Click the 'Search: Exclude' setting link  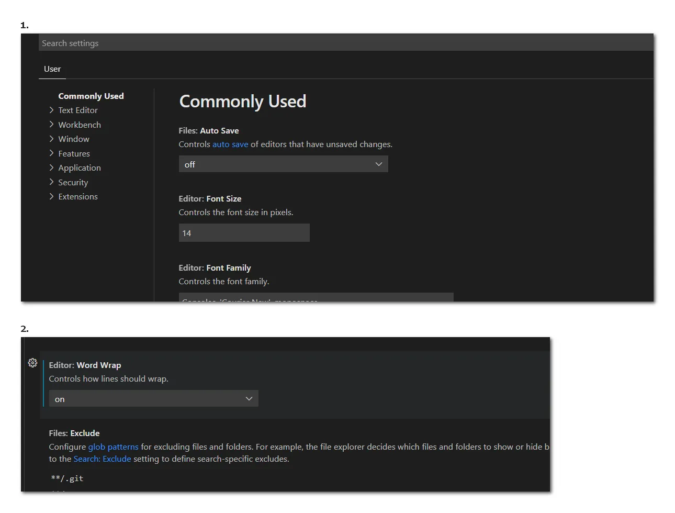click(x=102, y=459)
